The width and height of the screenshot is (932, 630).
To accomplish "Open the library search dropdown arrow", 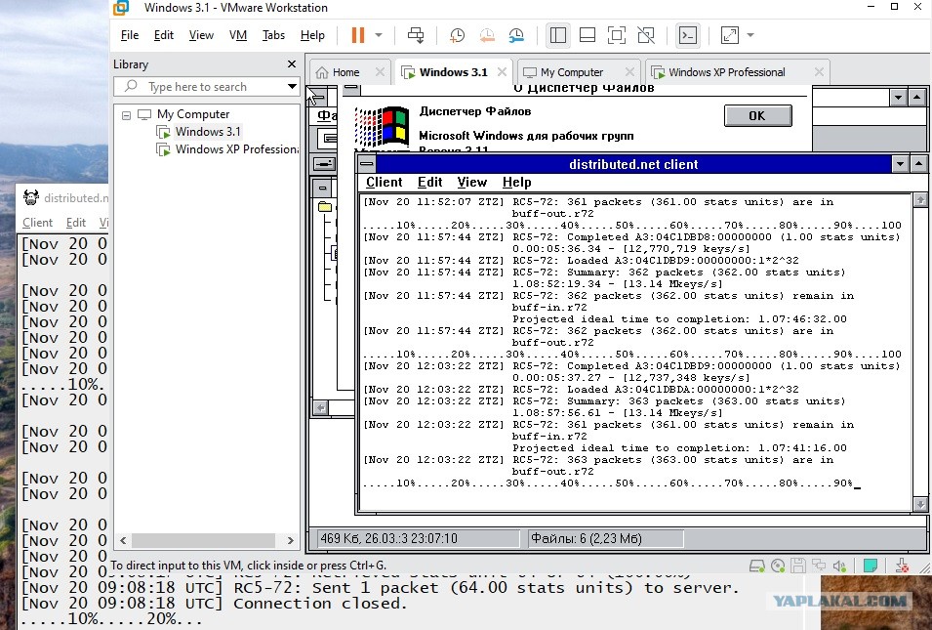I will (x=292, y=86).
